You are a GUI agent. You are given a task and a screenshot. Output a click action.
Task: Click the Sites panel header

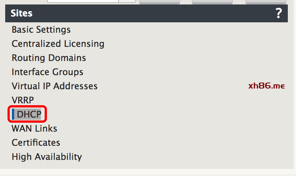pos(147,13)
